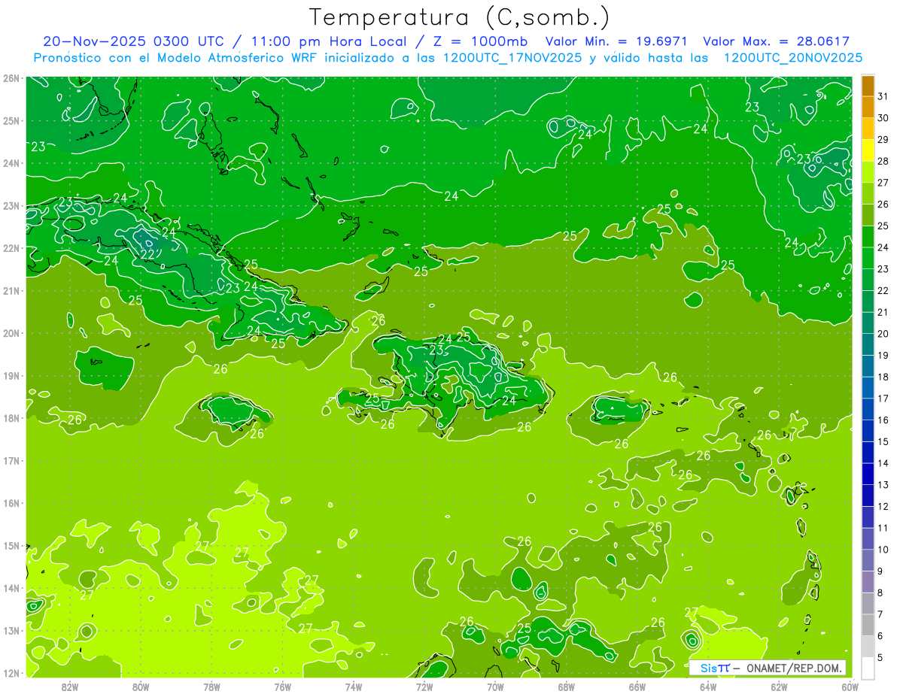Click the 62W longitude axis label
Image resolution: width=903 pixels, height=697 pixels.
click(779, 686)
